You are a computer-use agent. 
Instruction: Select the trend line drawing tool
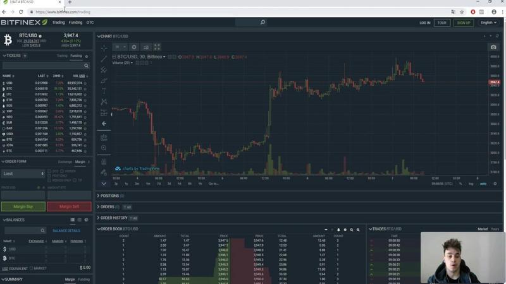[104, 59]
